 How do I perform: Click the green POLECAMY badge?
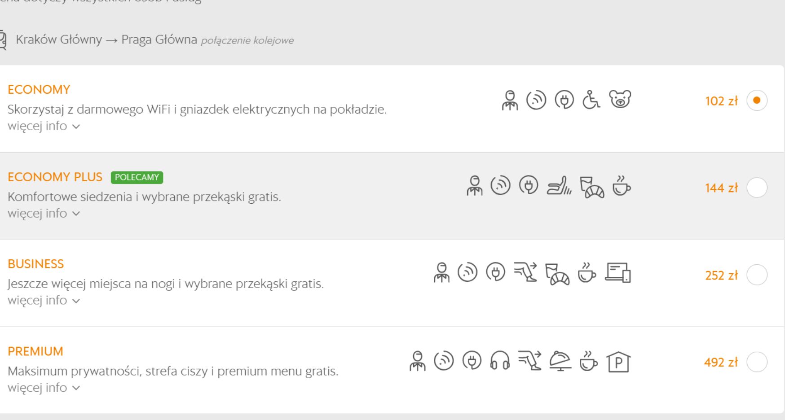click(137, 177)
